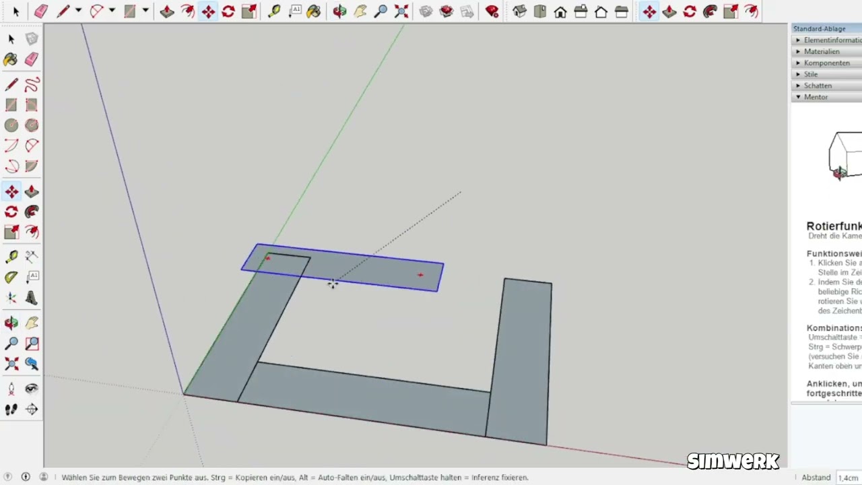Select the Section Plane tool
Viewport: 862px width, 485px height.
(32, 409)
